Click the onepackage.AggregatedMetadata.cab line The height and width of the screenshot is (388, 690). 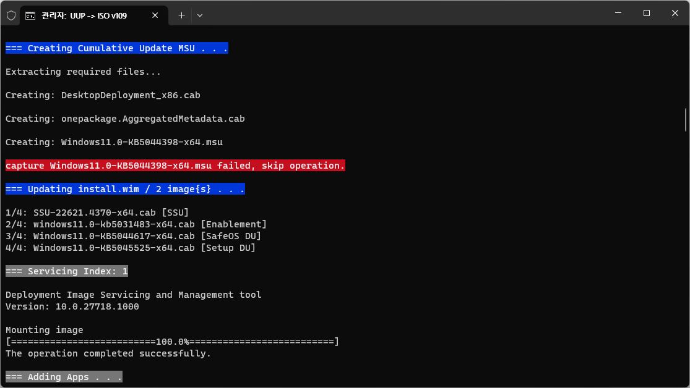pos(125,119)
